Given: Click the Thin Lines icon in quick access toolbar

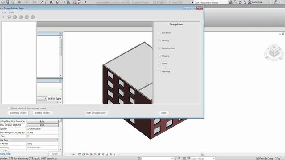Looking at the screenshot, I should pyautogui.click(x=69, y=2).
